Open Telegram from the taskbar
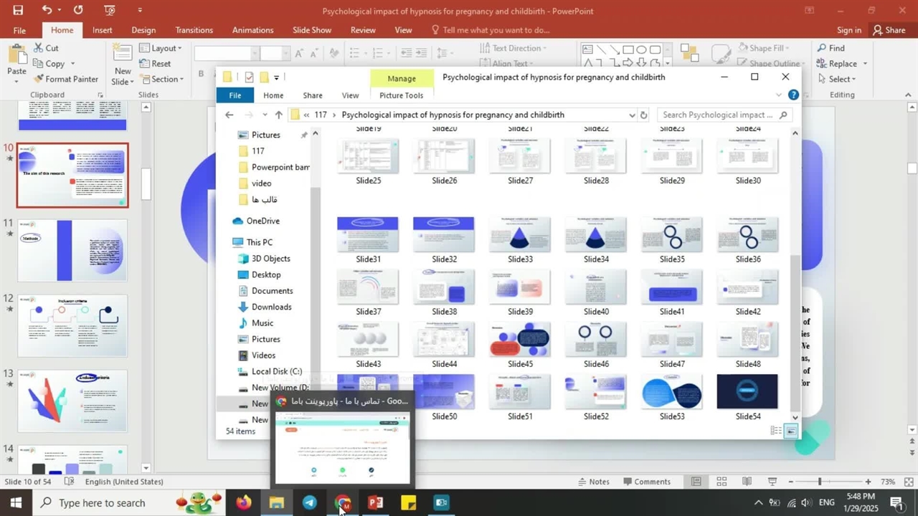Image resolution: width=918 pixels, height=516 pixels. click(310, 502)
